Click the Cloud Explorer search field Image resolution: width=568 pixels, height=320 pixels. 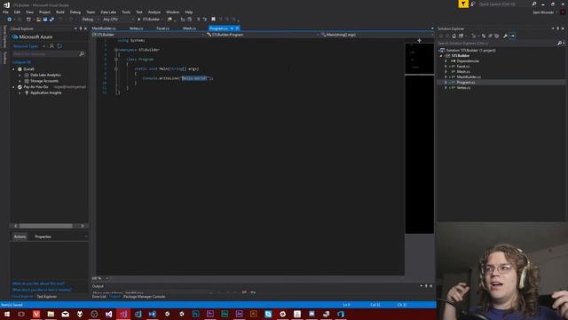[45, 53]
